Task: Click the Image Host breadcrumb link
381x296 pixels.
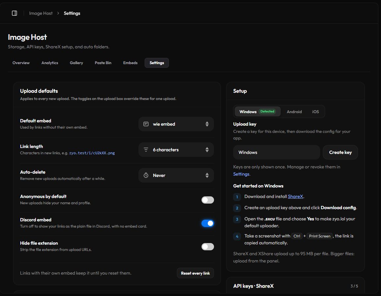Action: click(41, 13)
